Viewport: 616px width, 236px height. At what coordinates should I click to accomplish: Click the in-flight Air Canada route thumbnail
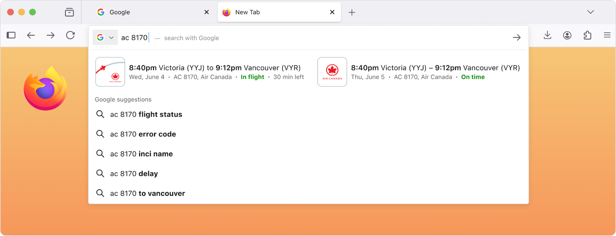click(110, 72)
